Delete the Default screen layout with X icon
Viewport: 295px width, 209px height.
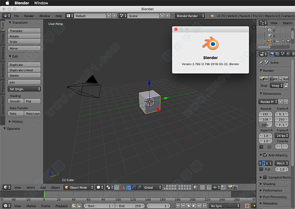point(114,16)
